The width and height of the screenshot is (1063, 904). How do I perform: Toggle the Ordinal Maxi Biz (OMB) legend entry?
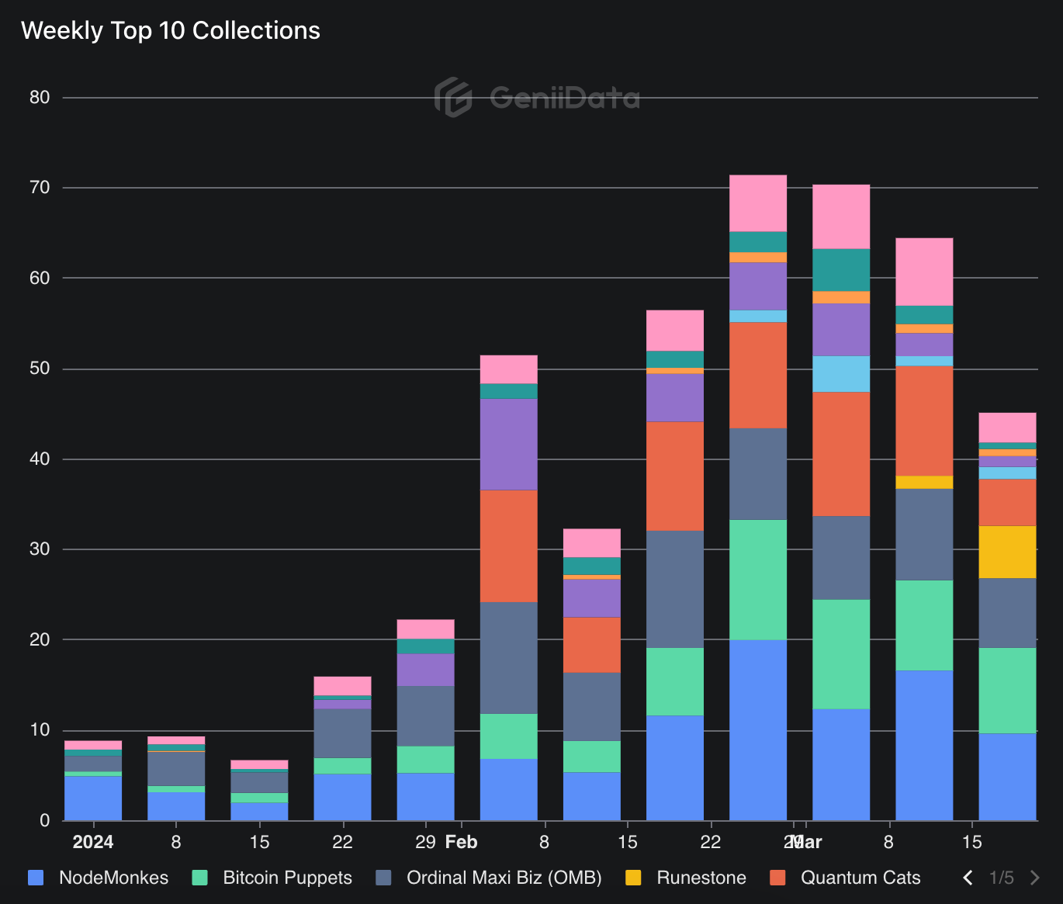point(489,878)
